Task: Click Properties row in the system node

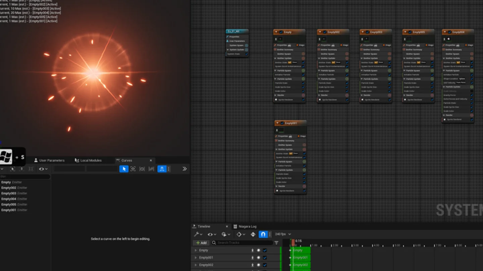Action: click(x=237, y=37)
